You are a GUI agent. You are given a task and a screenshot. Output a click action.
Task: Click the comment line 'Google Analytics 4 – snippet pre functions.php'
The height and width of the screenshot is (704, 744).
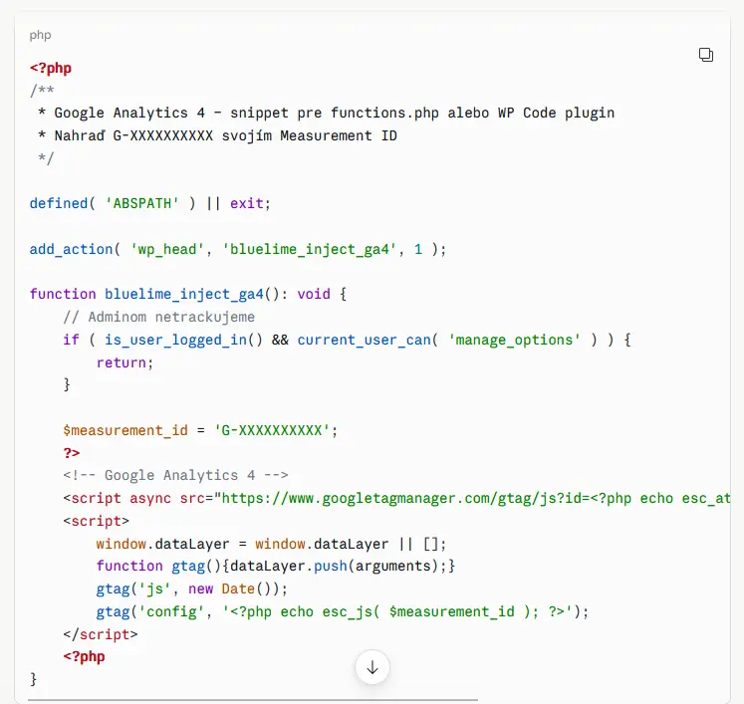[x=326, y=113]
